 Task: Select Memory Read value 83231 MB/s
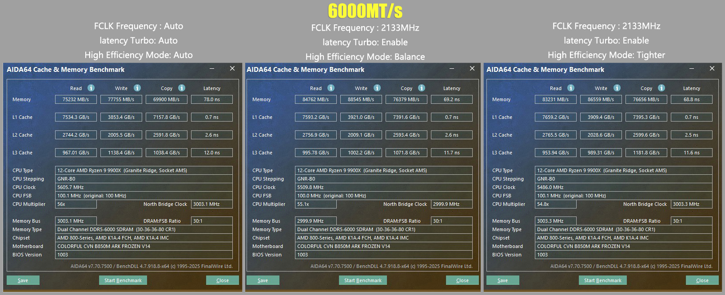click(x=556, y=99)
